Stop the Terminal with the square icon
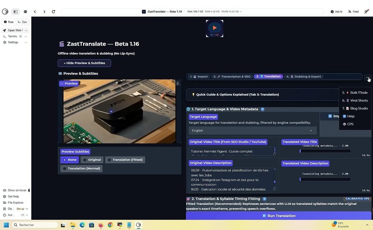 tap(20, 36)
